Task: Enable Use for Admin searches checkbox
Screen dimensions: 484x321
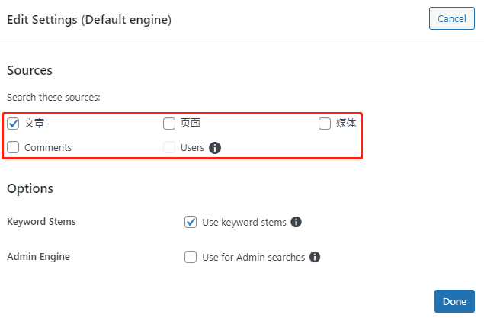Action: [191, 257]
